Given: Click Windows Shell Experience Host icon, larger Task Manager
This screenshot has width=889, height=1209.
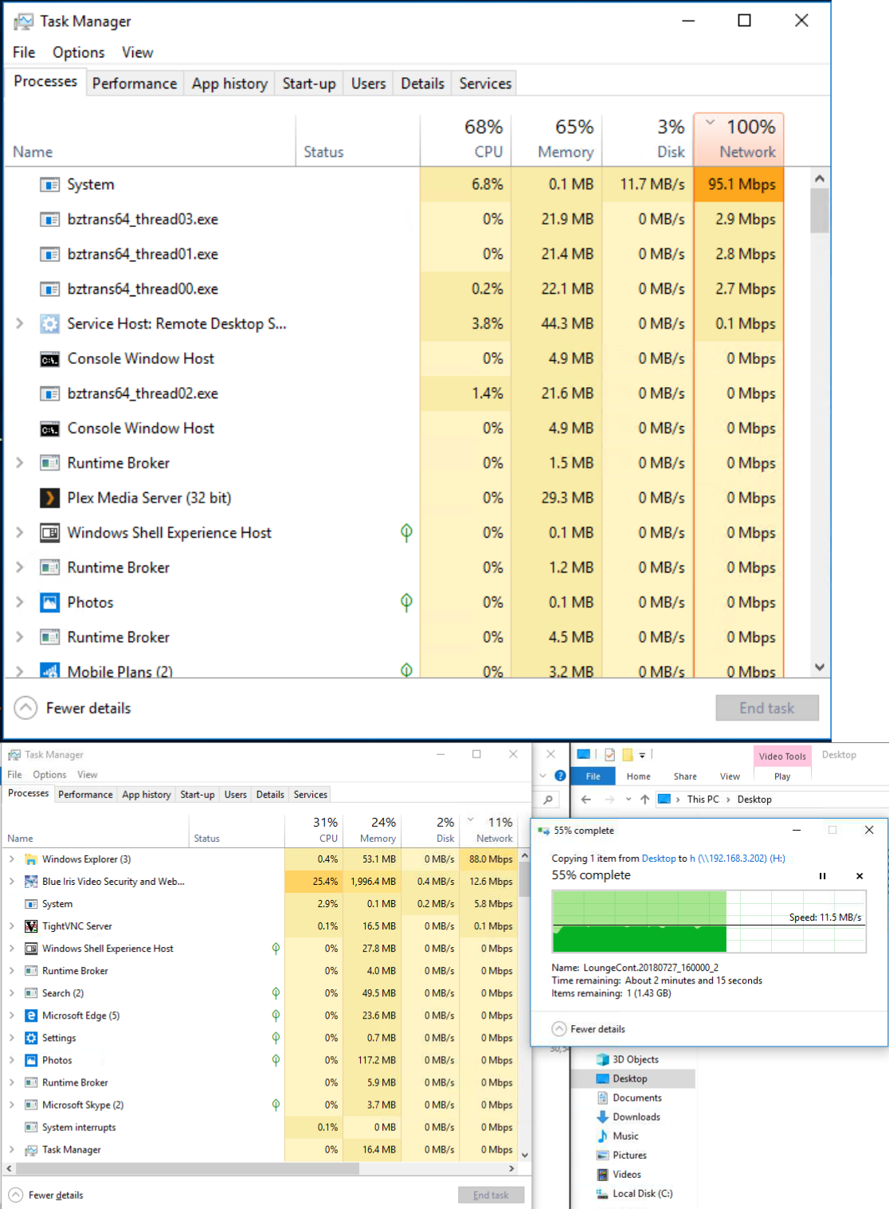Looking at the screenshot, I should 49,533.
